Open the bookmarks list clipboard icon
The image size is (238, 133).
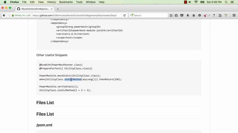176,16
